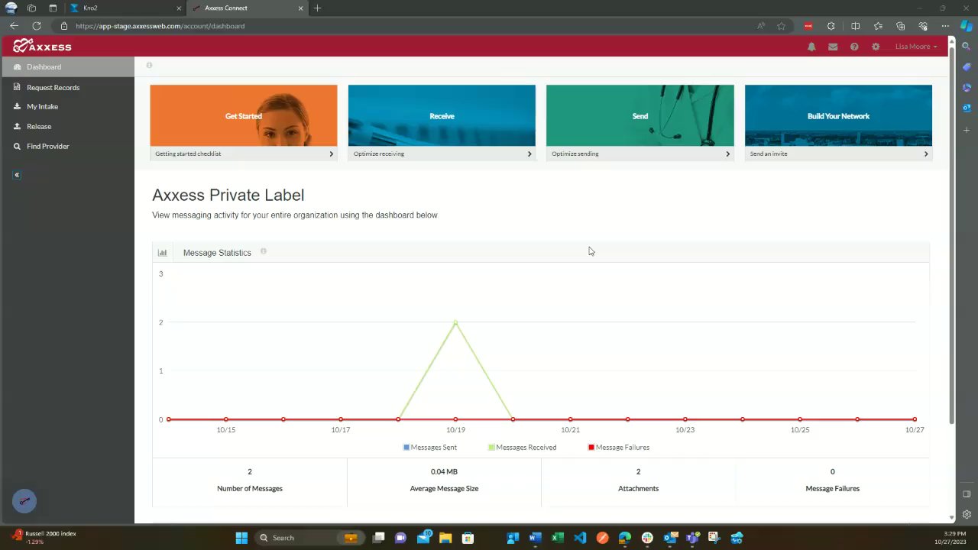This screenshot has height=550, width=978.
Task: Open File Explorer from the taskbar
Action: [x=445, y=538]
